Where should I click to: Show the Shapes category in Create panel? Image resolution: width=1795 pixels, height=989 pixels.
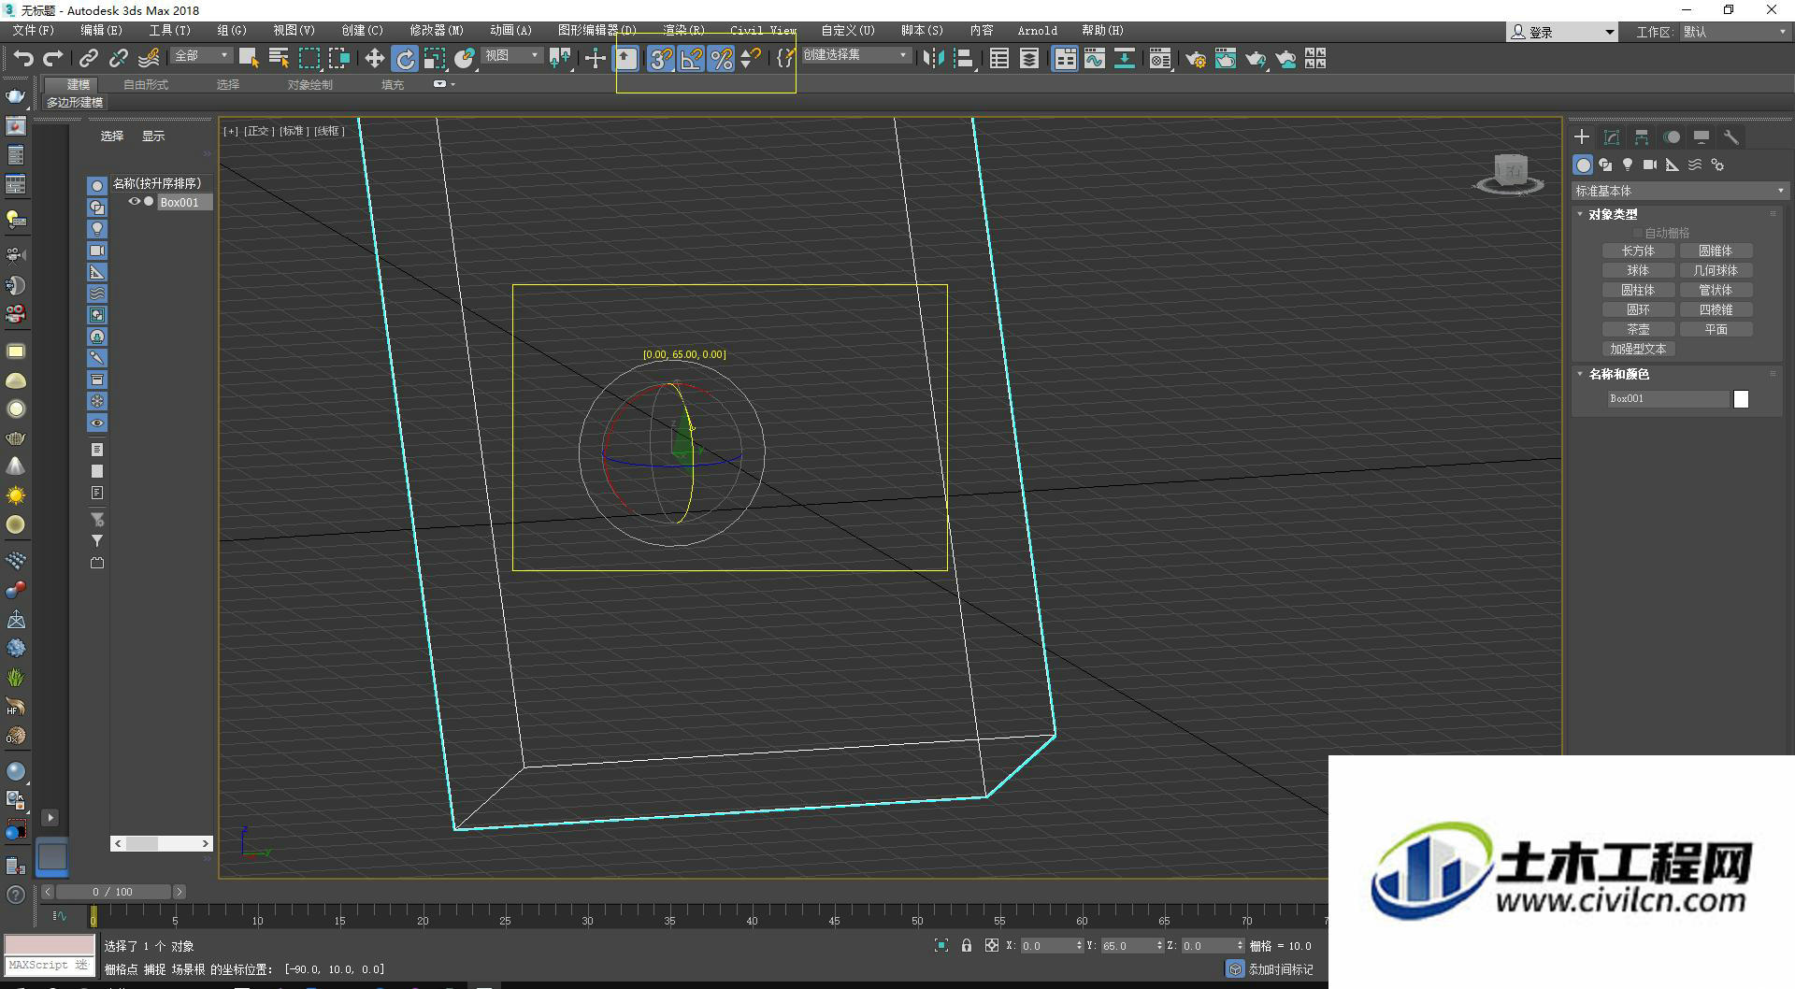pyautogui.click(x=1605, y=165)
